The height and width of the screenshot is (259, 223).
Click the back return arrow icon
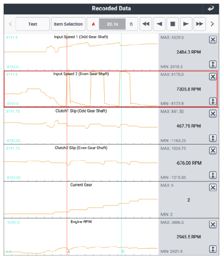[211, 9]
